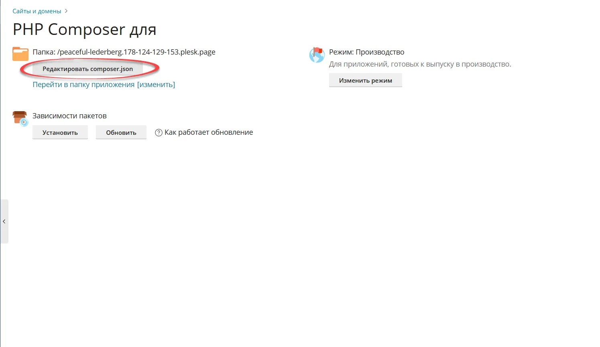
Task: Click the Установить dependencies button
Action: tap(60, 133)
